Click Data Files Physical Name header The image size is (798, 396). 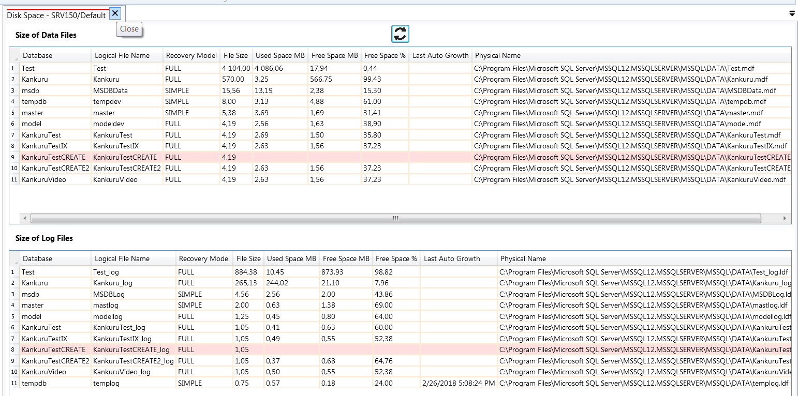(x=631, y=55)
